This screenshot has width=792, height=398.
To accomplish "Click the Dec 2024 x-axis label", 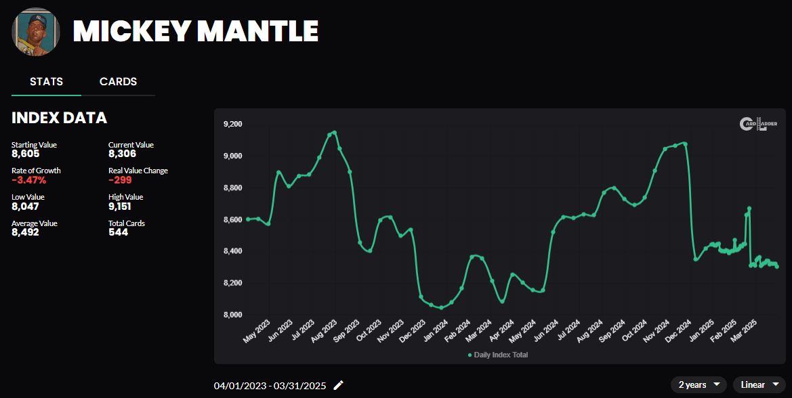I will (677, 332).
